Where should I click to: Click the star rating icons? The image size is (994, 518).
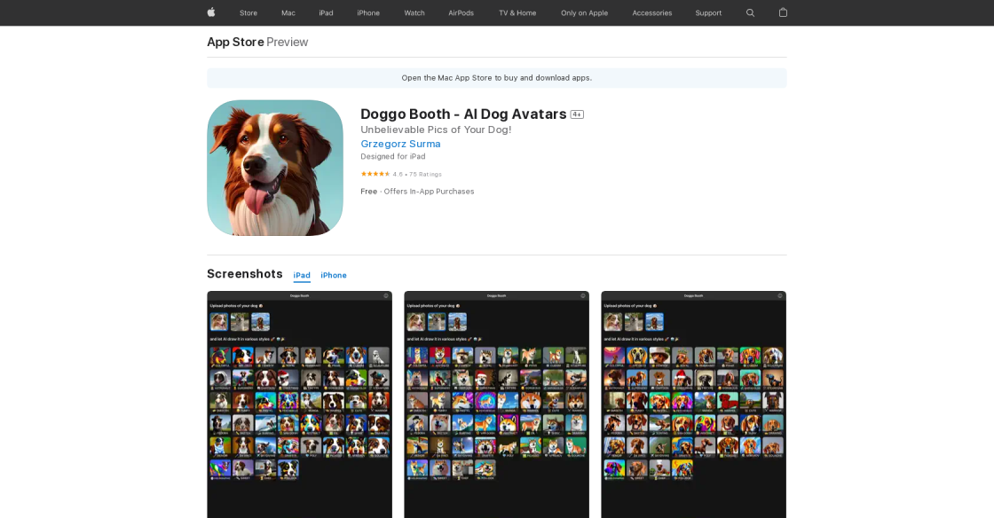pyautogui.click(x=375, y=174)
